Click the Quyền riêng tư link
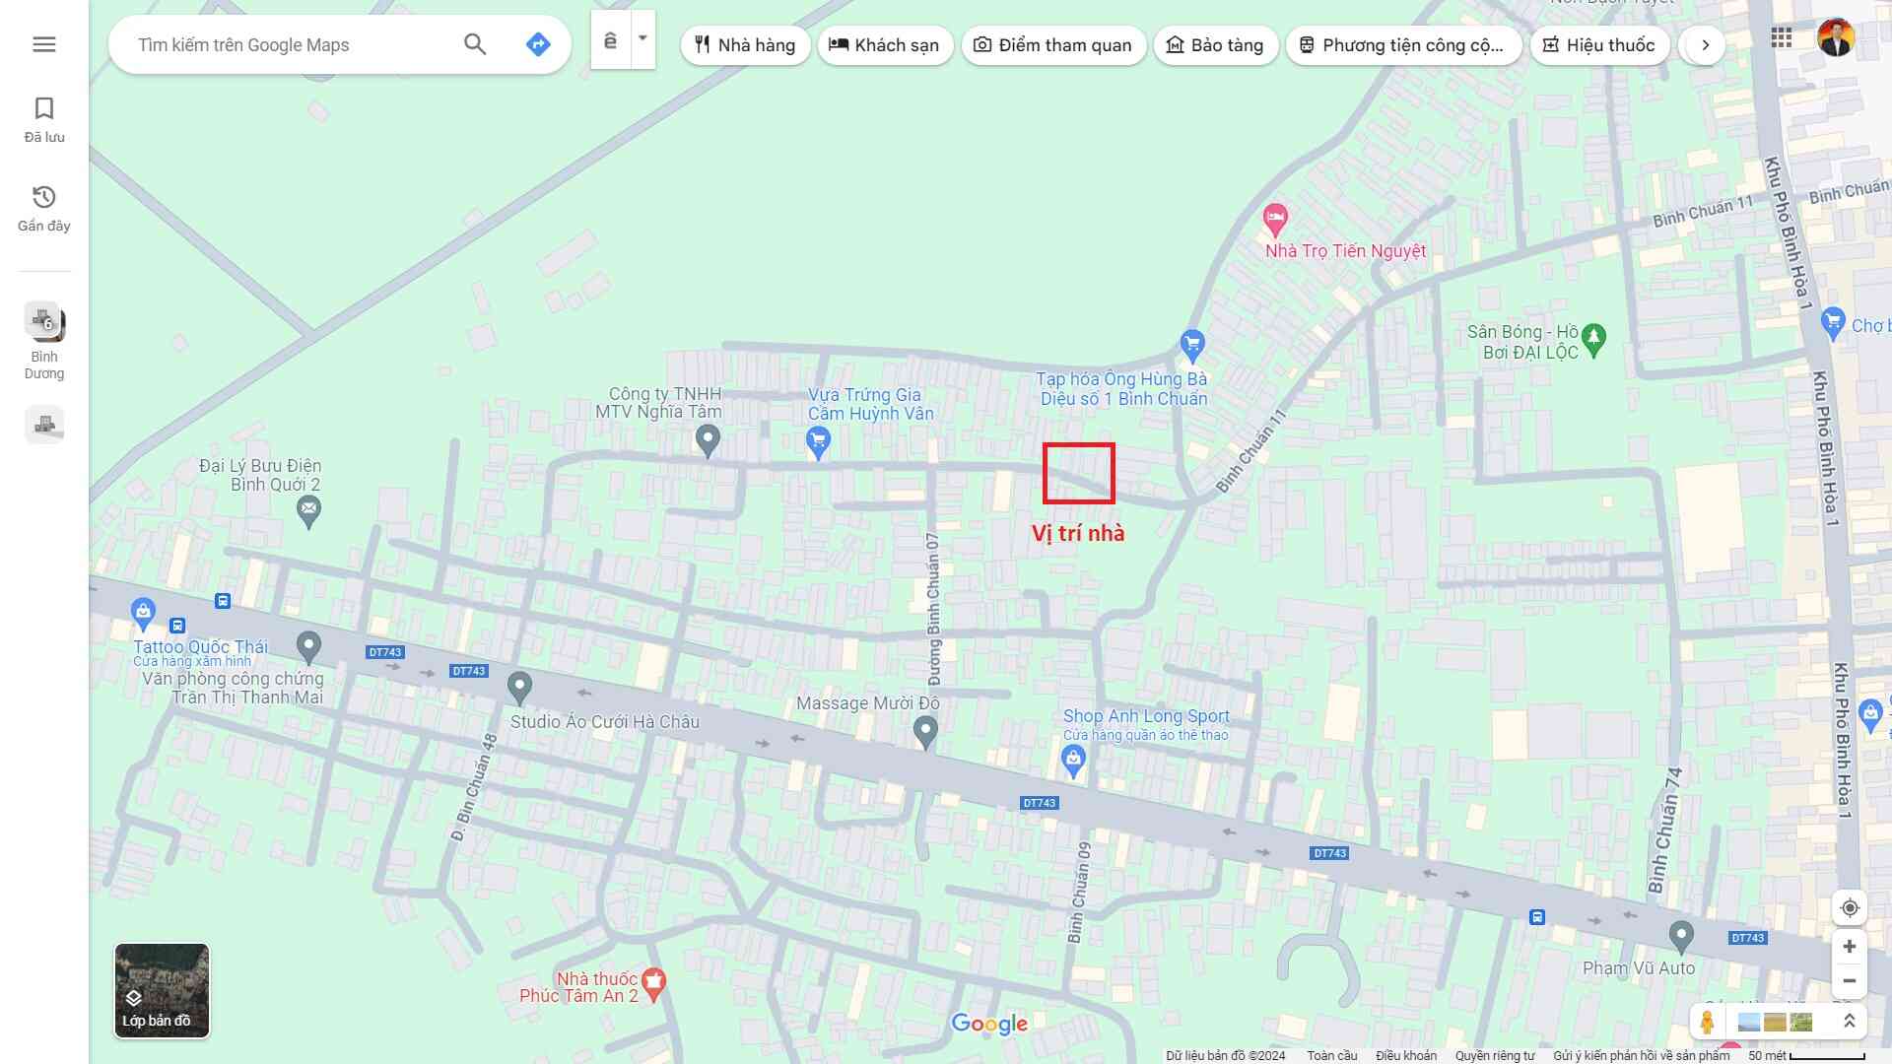Viewport: 1892px width, 1064px height. [x=1494, y=1056]
